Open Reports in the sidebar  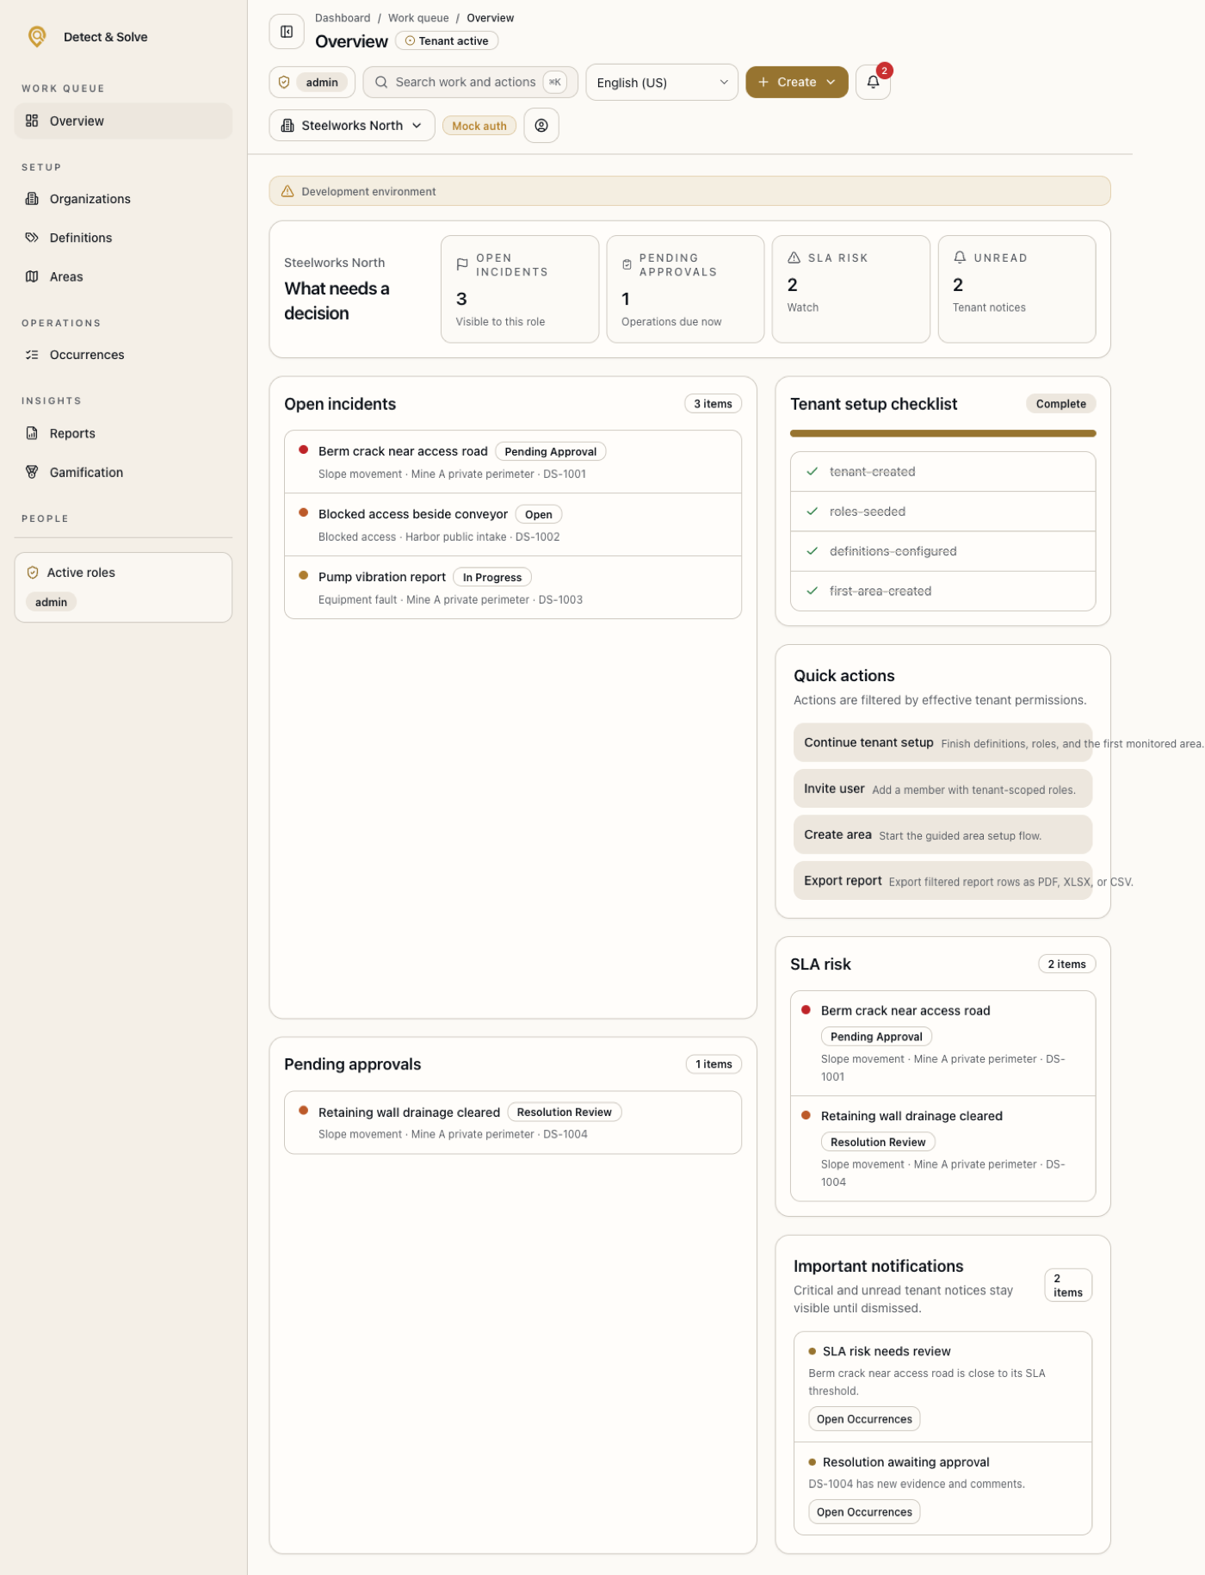[123, 433]
